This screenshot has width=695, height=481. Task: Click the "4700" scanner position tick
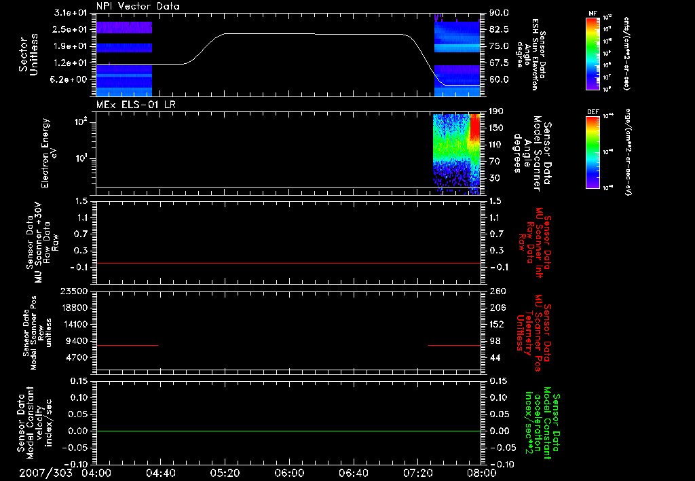76,357
